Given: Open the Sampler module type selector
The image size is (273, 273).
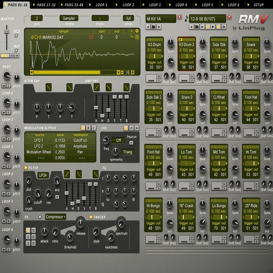Looking at the screenshot, I should point(69,18).
